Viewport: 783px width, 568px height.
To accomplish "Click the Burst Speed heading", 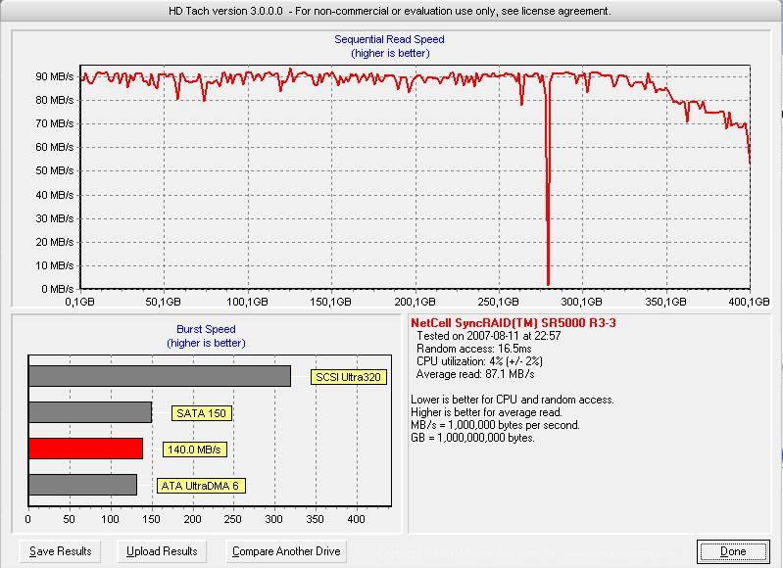I will point(206,329).
